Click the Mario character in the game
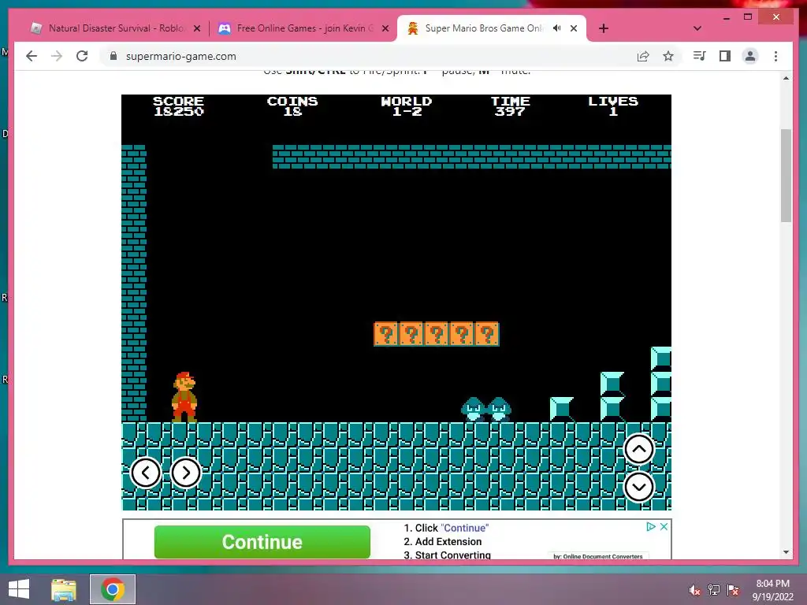This screenshot has height=605, width=807. tap(184, 397)
